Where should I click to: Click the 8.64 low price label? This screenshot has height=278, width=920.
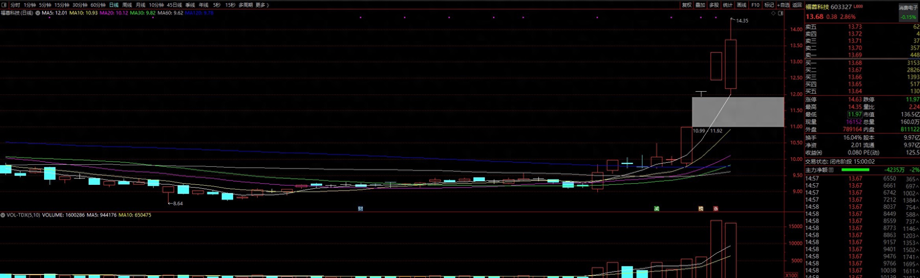point(178,204)
